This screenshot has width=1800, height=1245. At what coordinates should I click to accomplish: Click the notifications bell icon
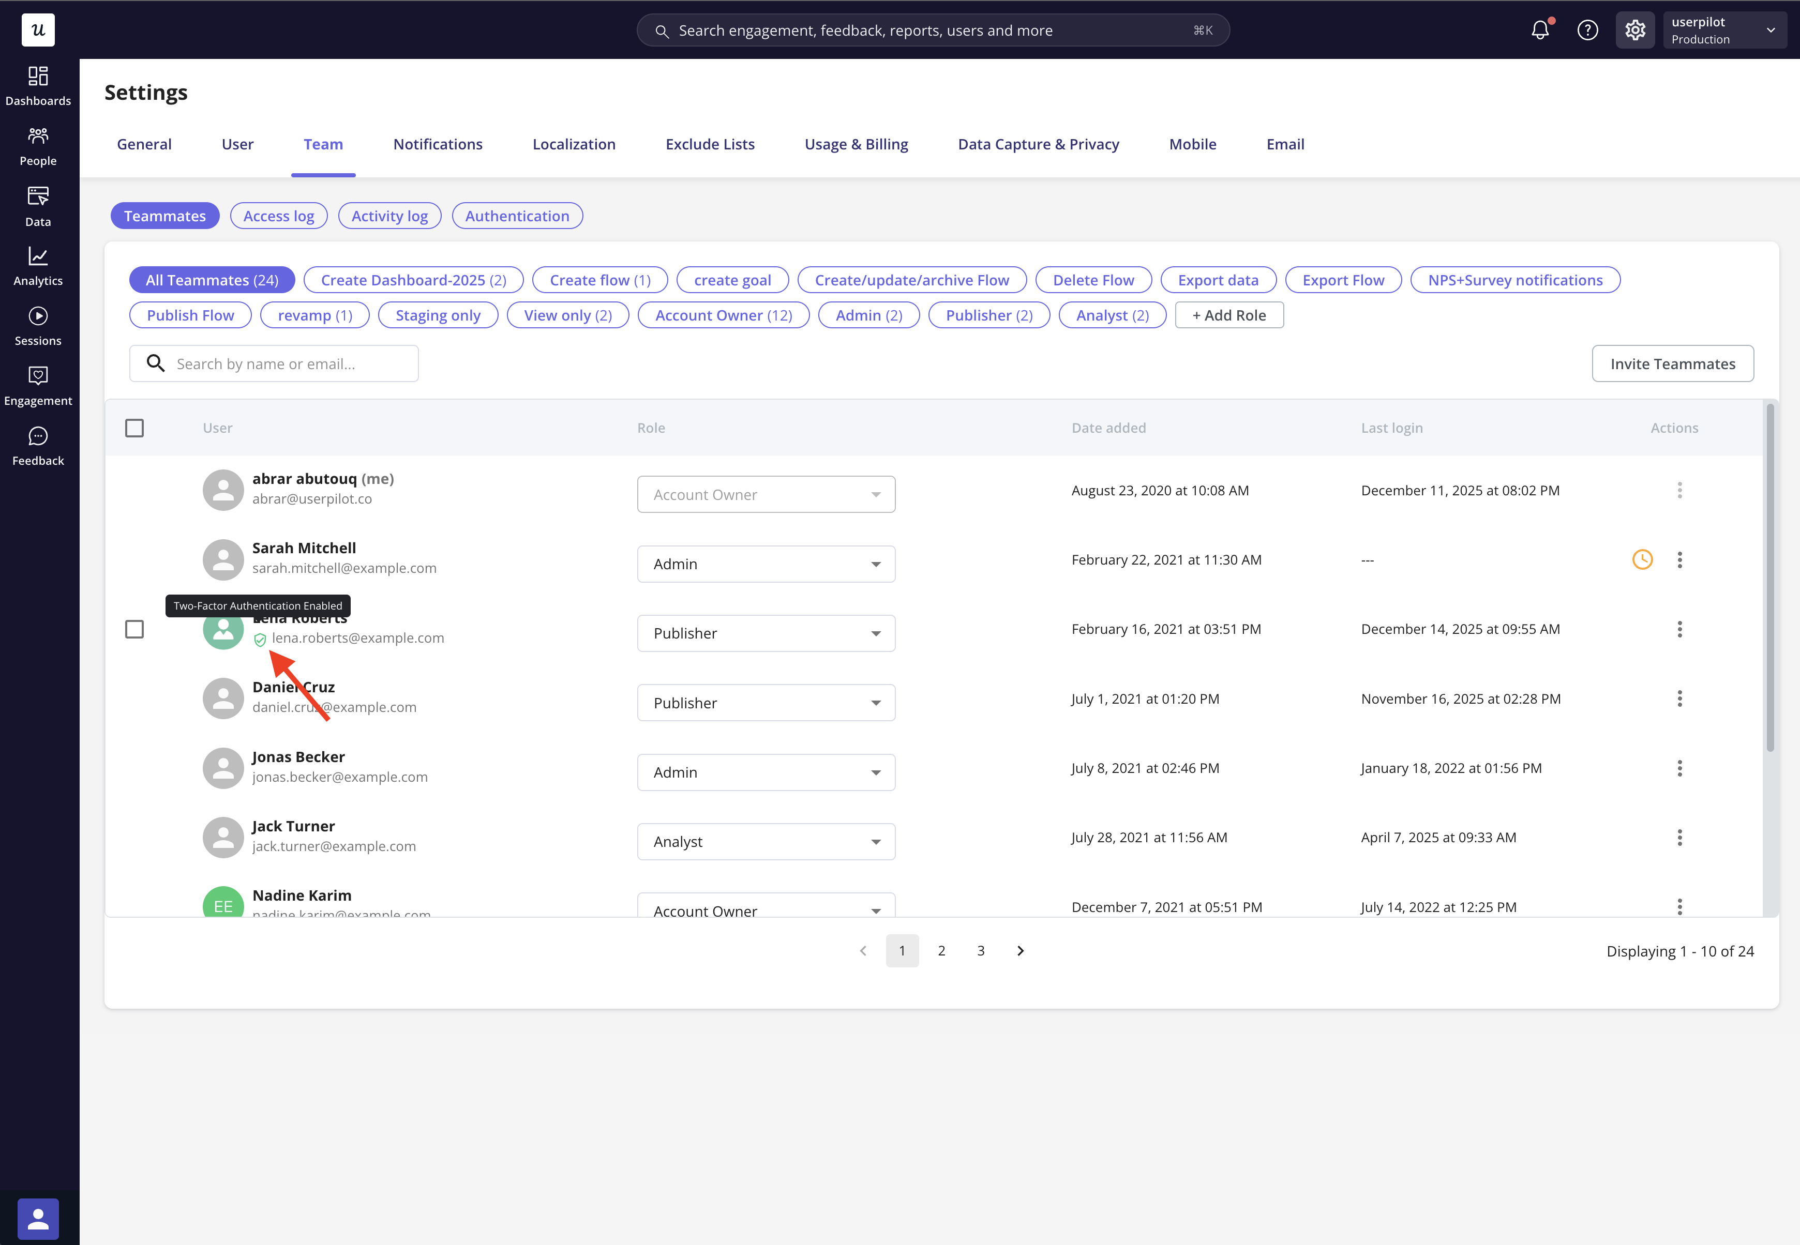pos(1539,31)
